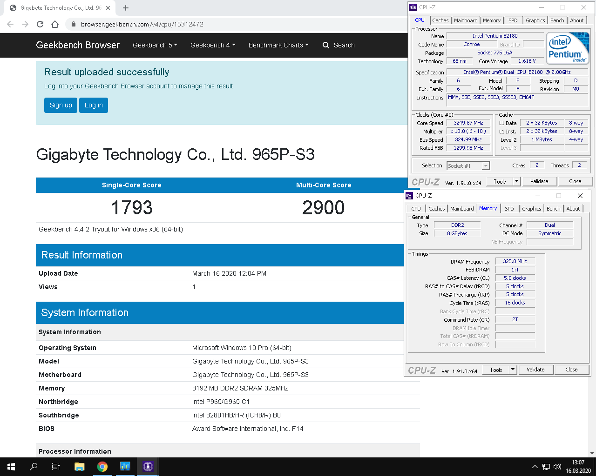Select SPD tab in lower CPU-Z window
Image resolution: width=596 pixels, height=476 pixels.
(509, 209)
